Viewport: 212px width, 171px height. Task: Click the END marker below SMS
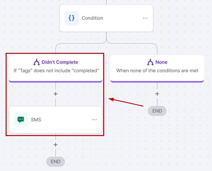(56, 162)
